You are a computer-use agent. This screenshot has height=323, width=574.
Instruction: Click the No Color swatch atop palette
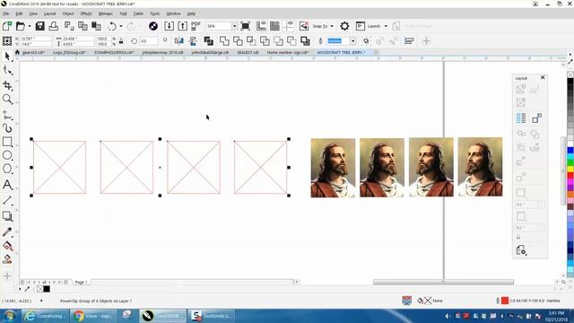(570, 74)
